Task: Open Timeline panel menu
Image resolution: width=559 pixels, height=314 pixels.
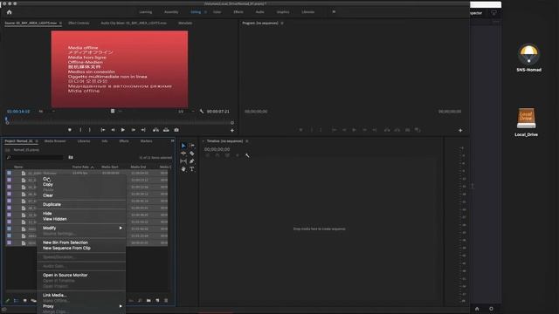Action: click(246, 141)
